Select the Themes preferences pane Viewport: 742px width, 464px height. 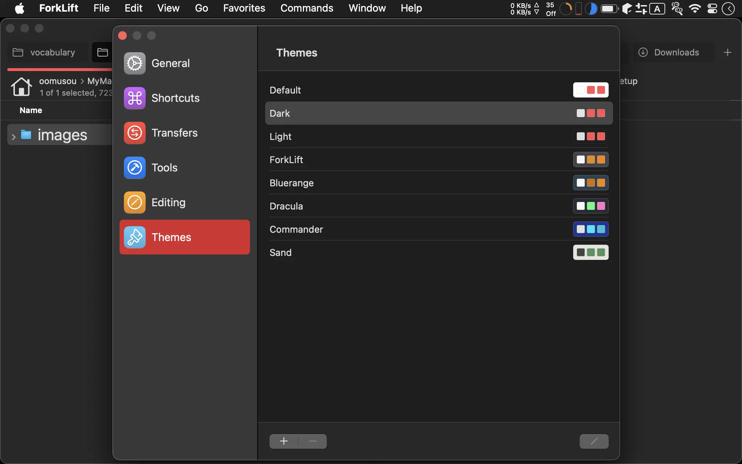point(185,237)
